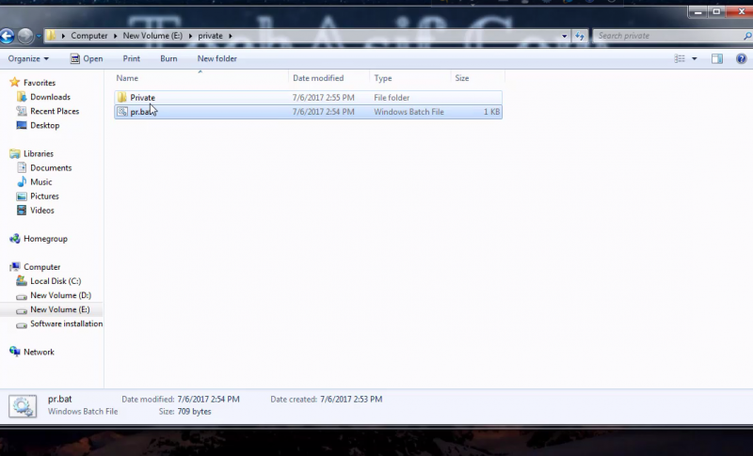Select Network in navigation pane
This screenshot has width=753, height=456.
39,352
